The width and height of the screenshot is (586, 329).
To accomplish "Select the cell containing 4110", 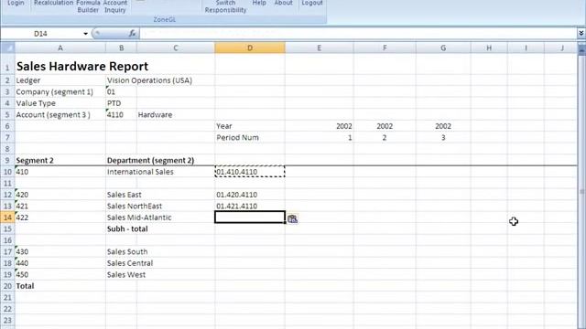I will (121, 115).
